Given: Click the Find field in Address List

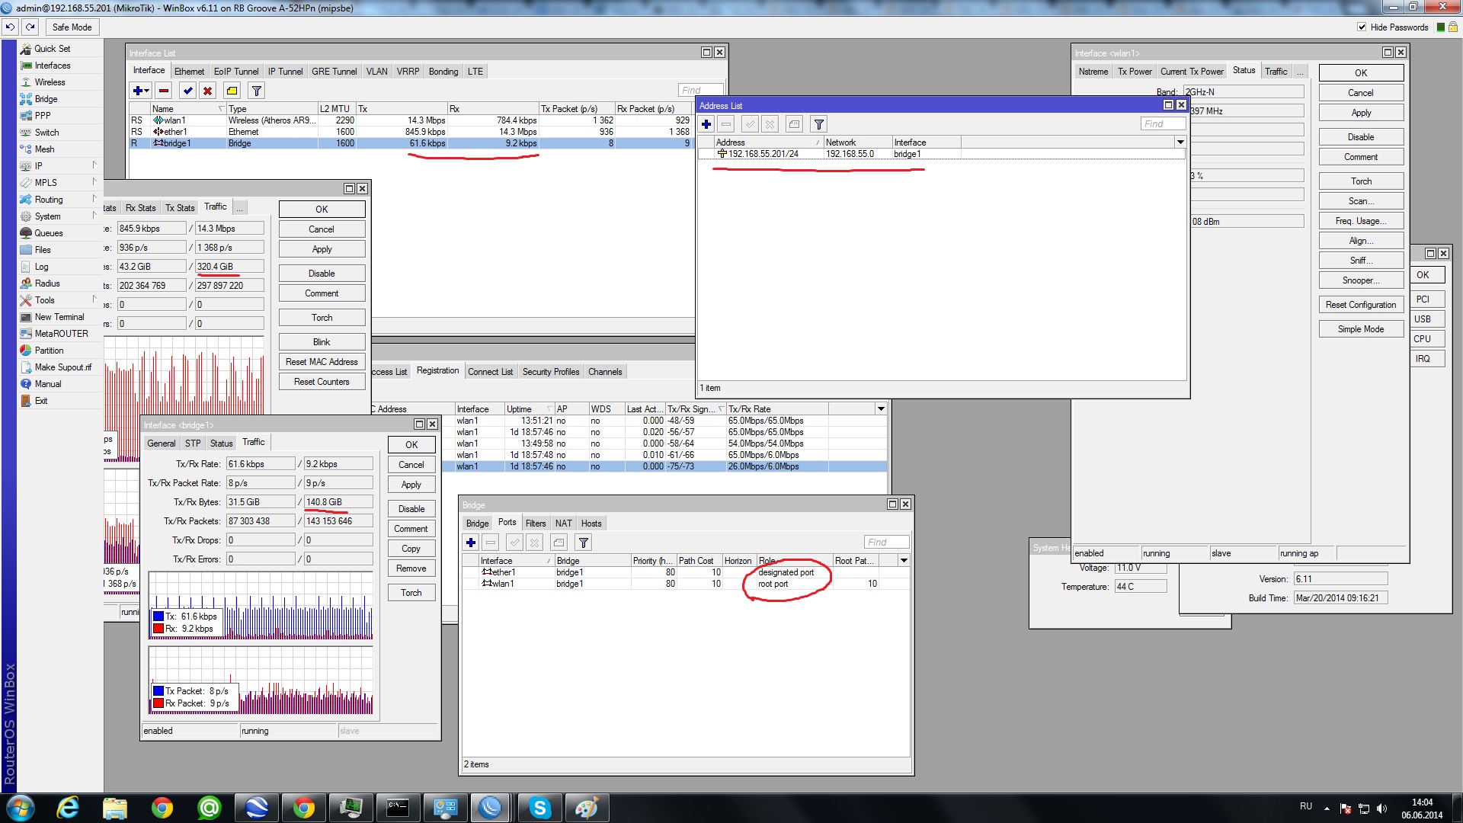Looking at the screenshot, I should [x=1163, y=123].
